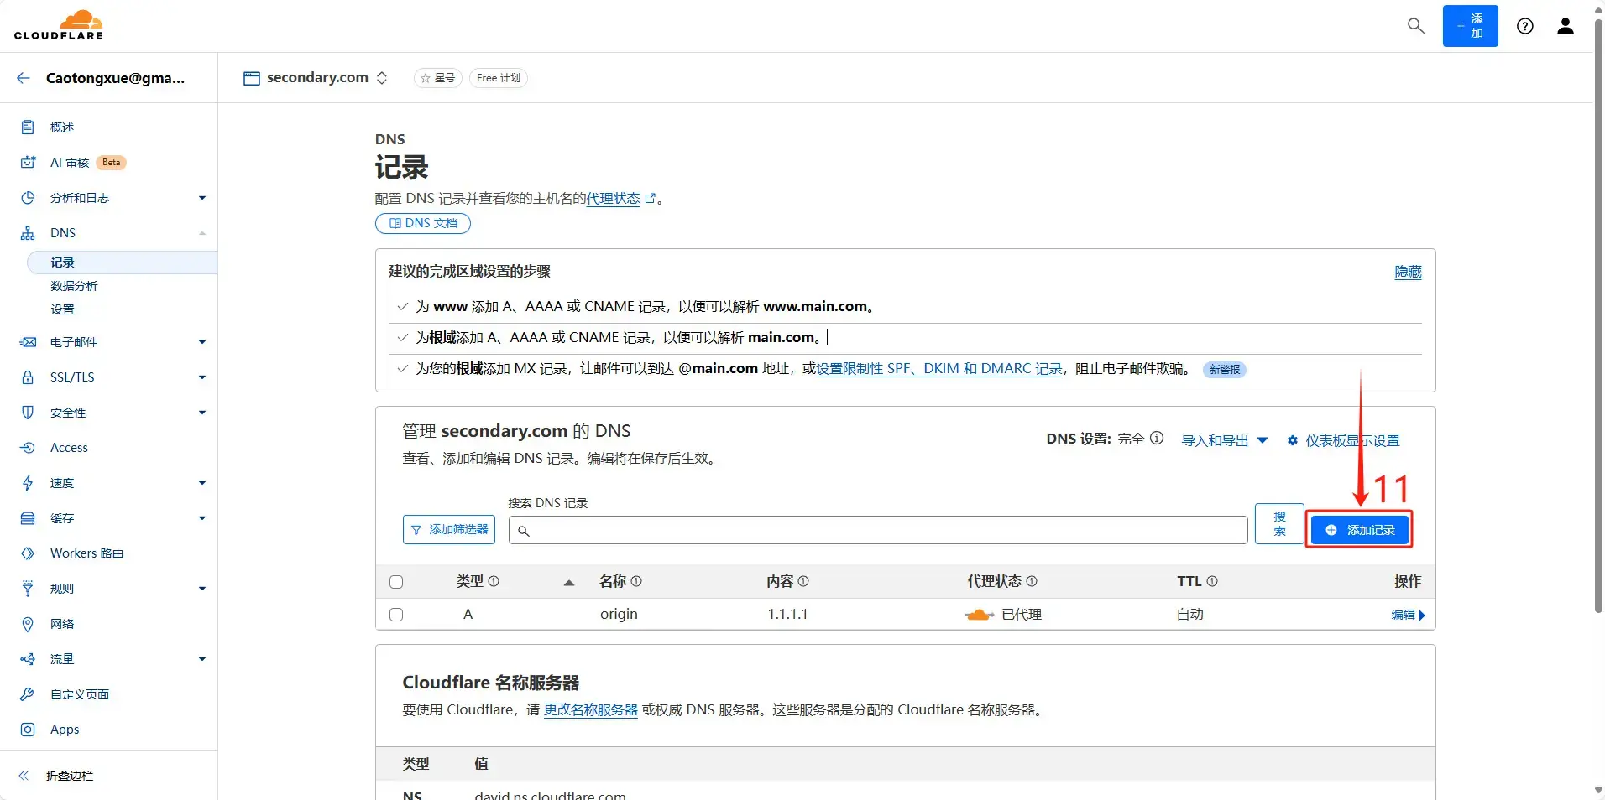The image size is (1605, 800).
Task: Open the Apps menu item
Action: click(x=65, y=730)
